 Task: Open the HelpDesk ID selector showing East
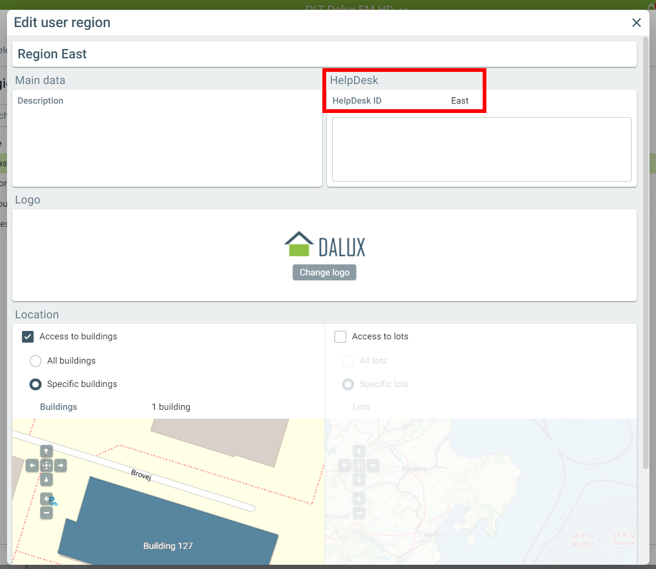[x=460, y=100]
